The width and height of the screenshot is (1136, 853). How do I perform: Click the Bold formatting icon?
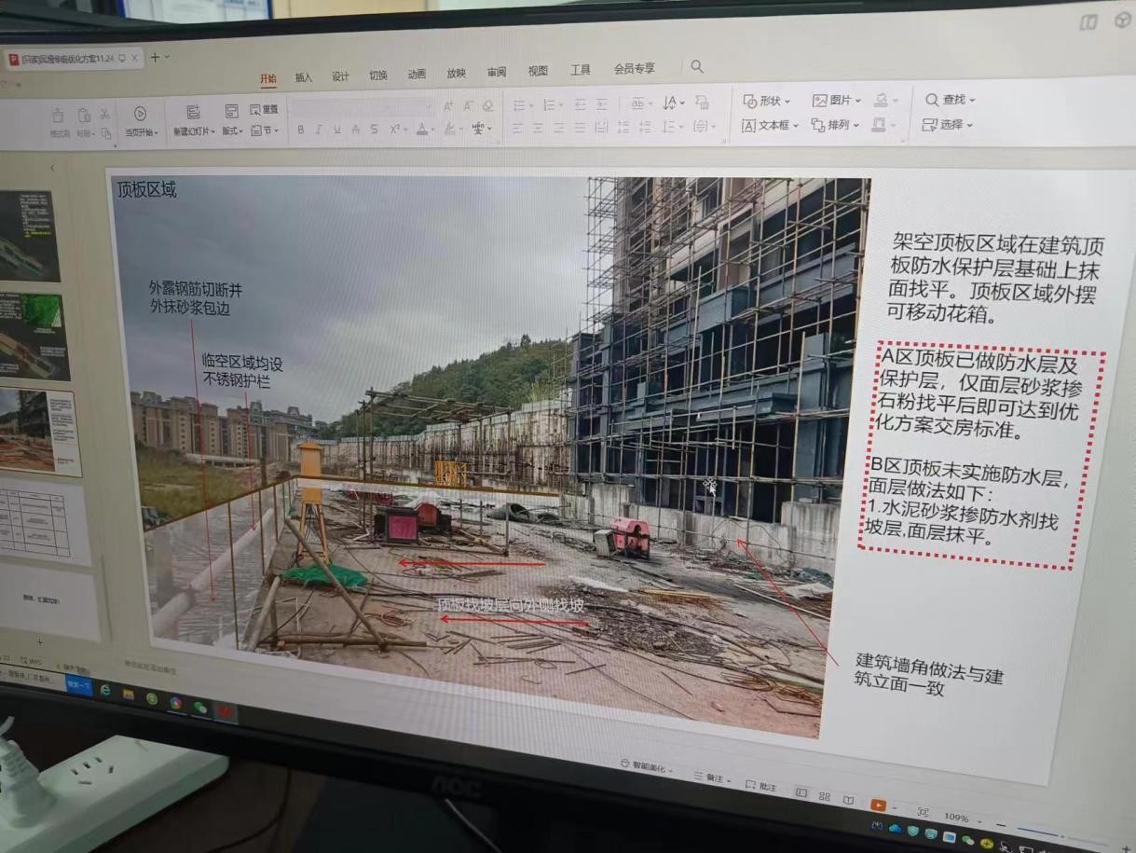pyautogui.click(x=300, y=130)
